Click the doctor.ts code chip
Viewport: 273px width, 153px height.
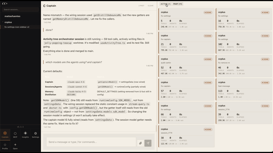click(55, 108)
